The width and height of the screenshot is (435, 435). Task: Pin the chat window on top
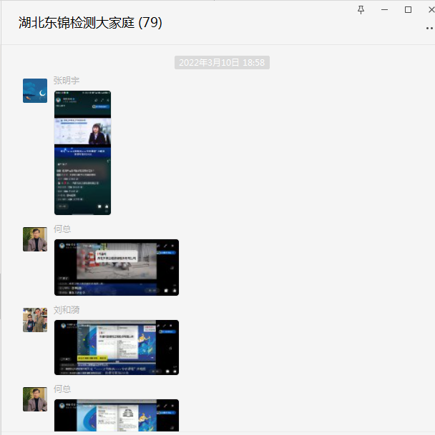point(361,9)
